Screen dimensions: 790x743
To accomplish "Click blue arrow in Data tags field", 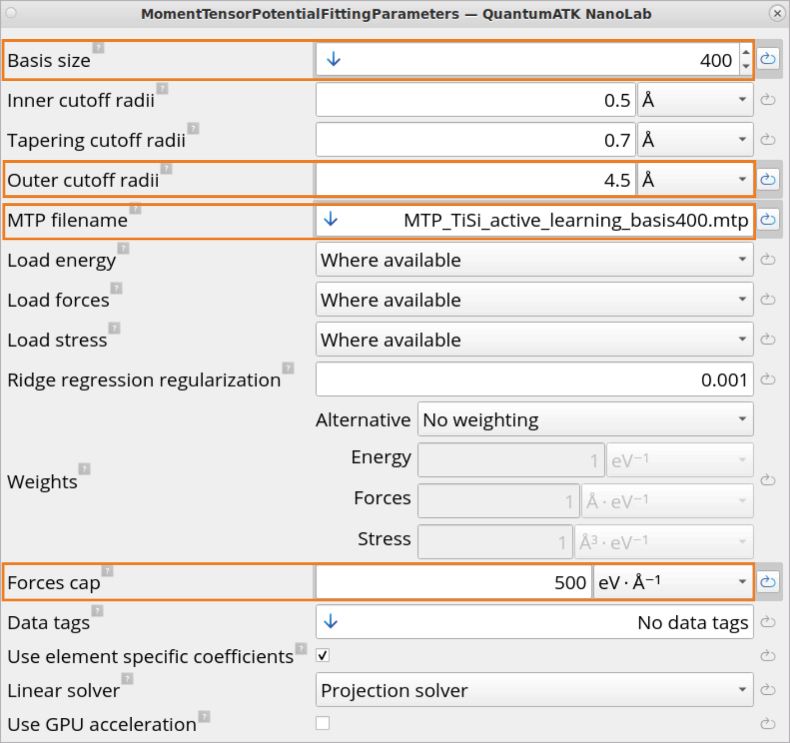I will [x=331, y=622].
